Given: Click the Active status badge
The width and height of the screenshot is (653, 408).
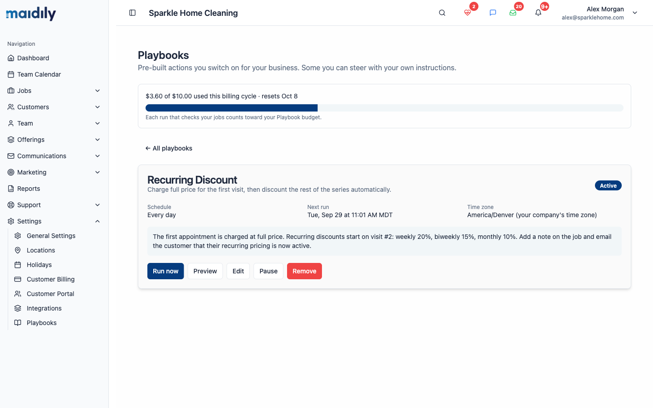Looking at the screenshot, I should click(x=608, y=185).
